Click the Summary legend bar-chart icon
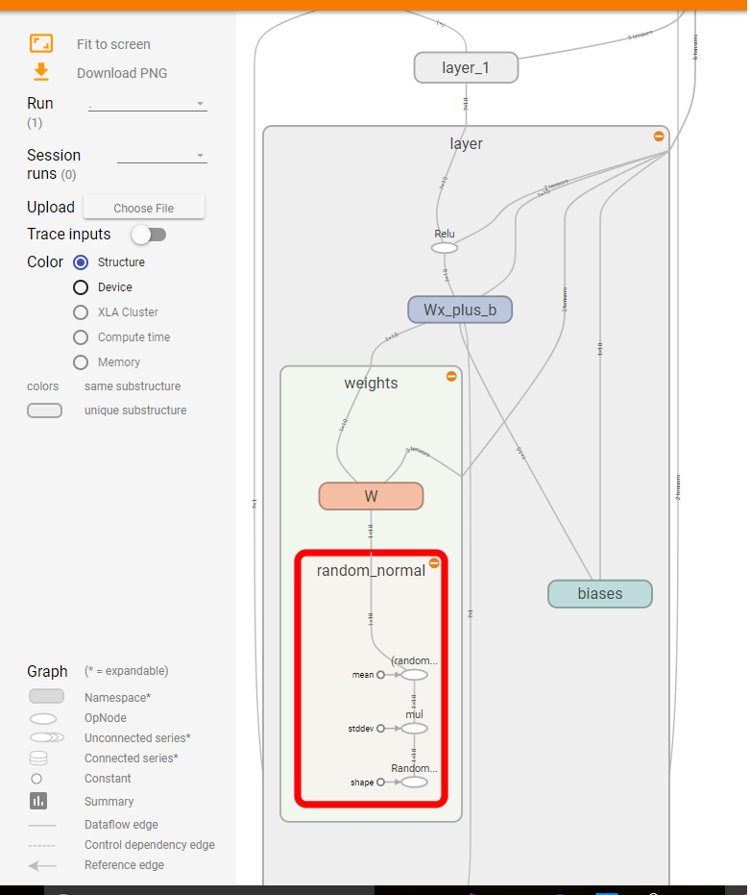 click(x=38, y=801)
